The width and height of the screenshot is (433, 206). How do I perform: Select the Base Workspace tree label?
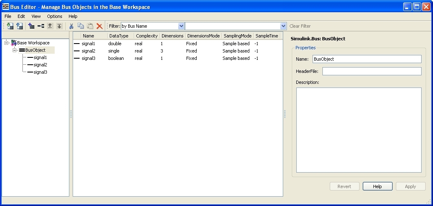click(33, 43)
